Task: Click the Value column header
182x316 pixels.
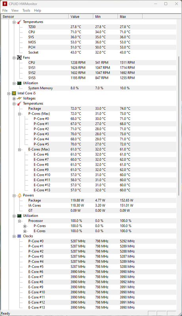Action: pyautogui.click(x=81, y=17)
